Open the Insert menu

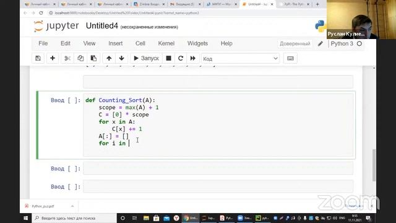point(116,43)
